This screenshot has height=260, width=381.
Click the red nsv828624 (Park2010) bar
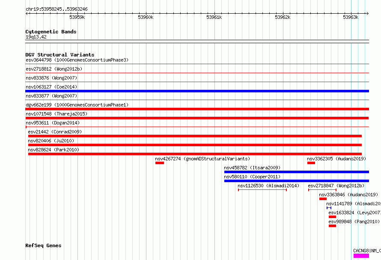click(195, 154)
